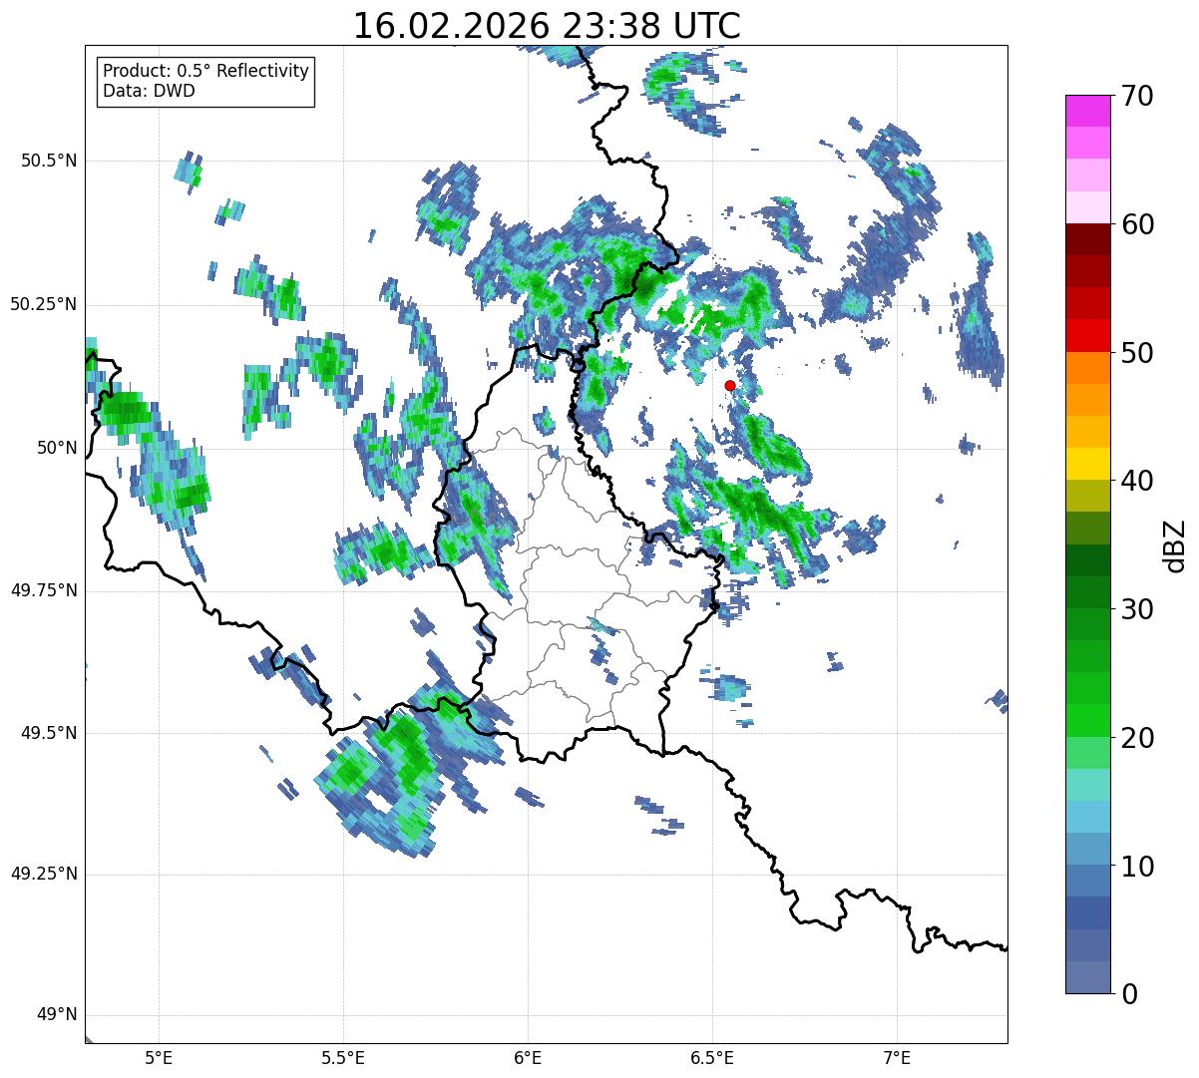This screenshot has width=1199, height=1078.
Task: Pick the yellow 40 dBZ swatch
Action: tap(1087, 464)
